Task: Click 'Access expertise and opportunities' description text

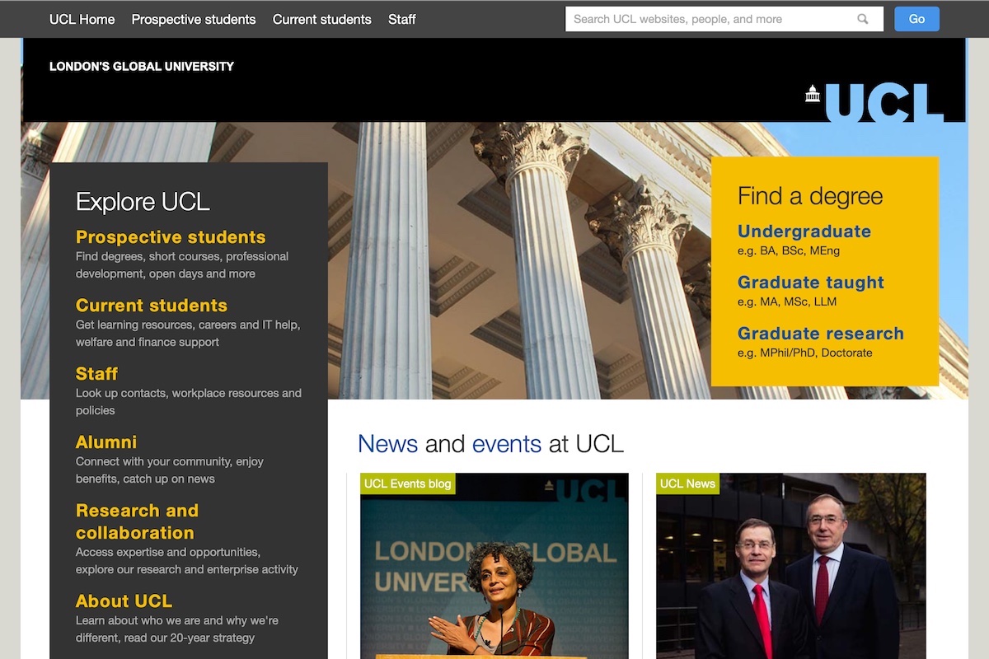Action: [x=187, y=561]
